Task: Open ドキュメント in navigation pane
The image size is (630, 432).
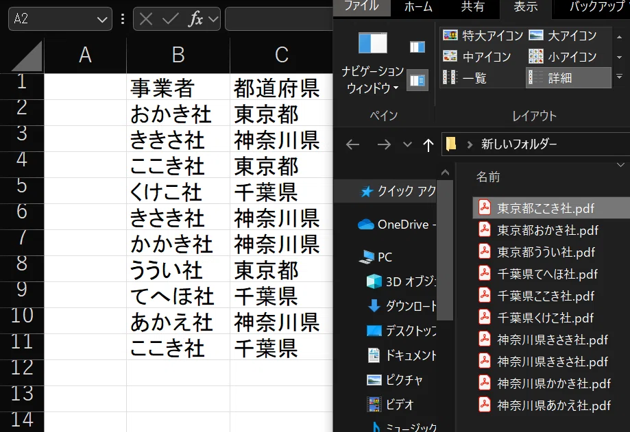Action: click(x=402, y=355)
